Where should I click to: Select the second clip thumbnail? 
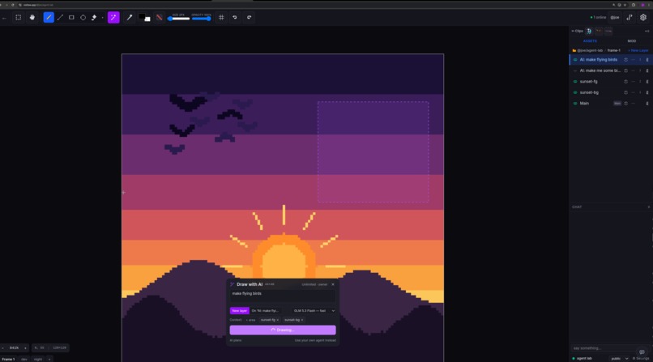(x=599, y=31)
